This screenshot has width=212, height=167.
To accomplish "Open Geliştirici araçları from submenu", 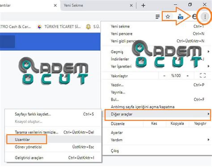I will [x=53, y=158].
